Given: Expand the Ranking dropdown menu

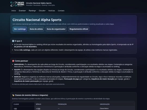Looking at the screenshot, I should (32, 11).
